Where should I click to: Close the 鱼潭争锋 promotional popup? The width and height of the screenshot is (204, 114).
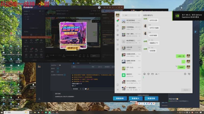pos(89,21)
